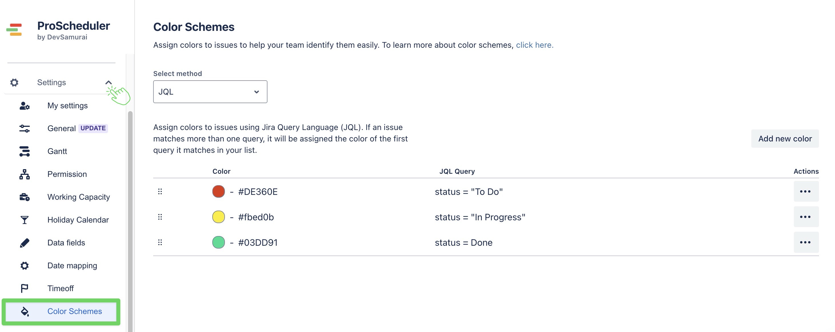Click the My settings user-gear icon

(25, 106)
